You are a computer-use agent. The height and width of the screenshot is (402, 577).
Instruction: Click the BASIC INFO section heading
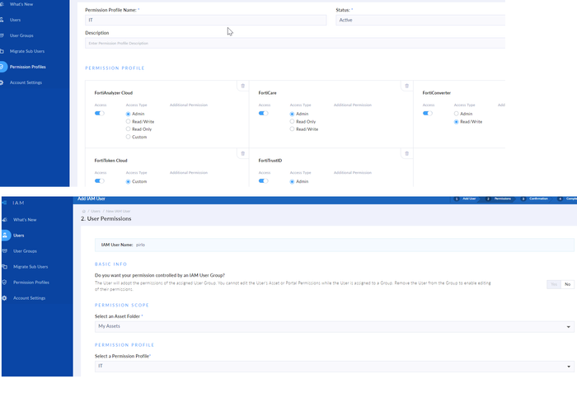tap(110, 264)
